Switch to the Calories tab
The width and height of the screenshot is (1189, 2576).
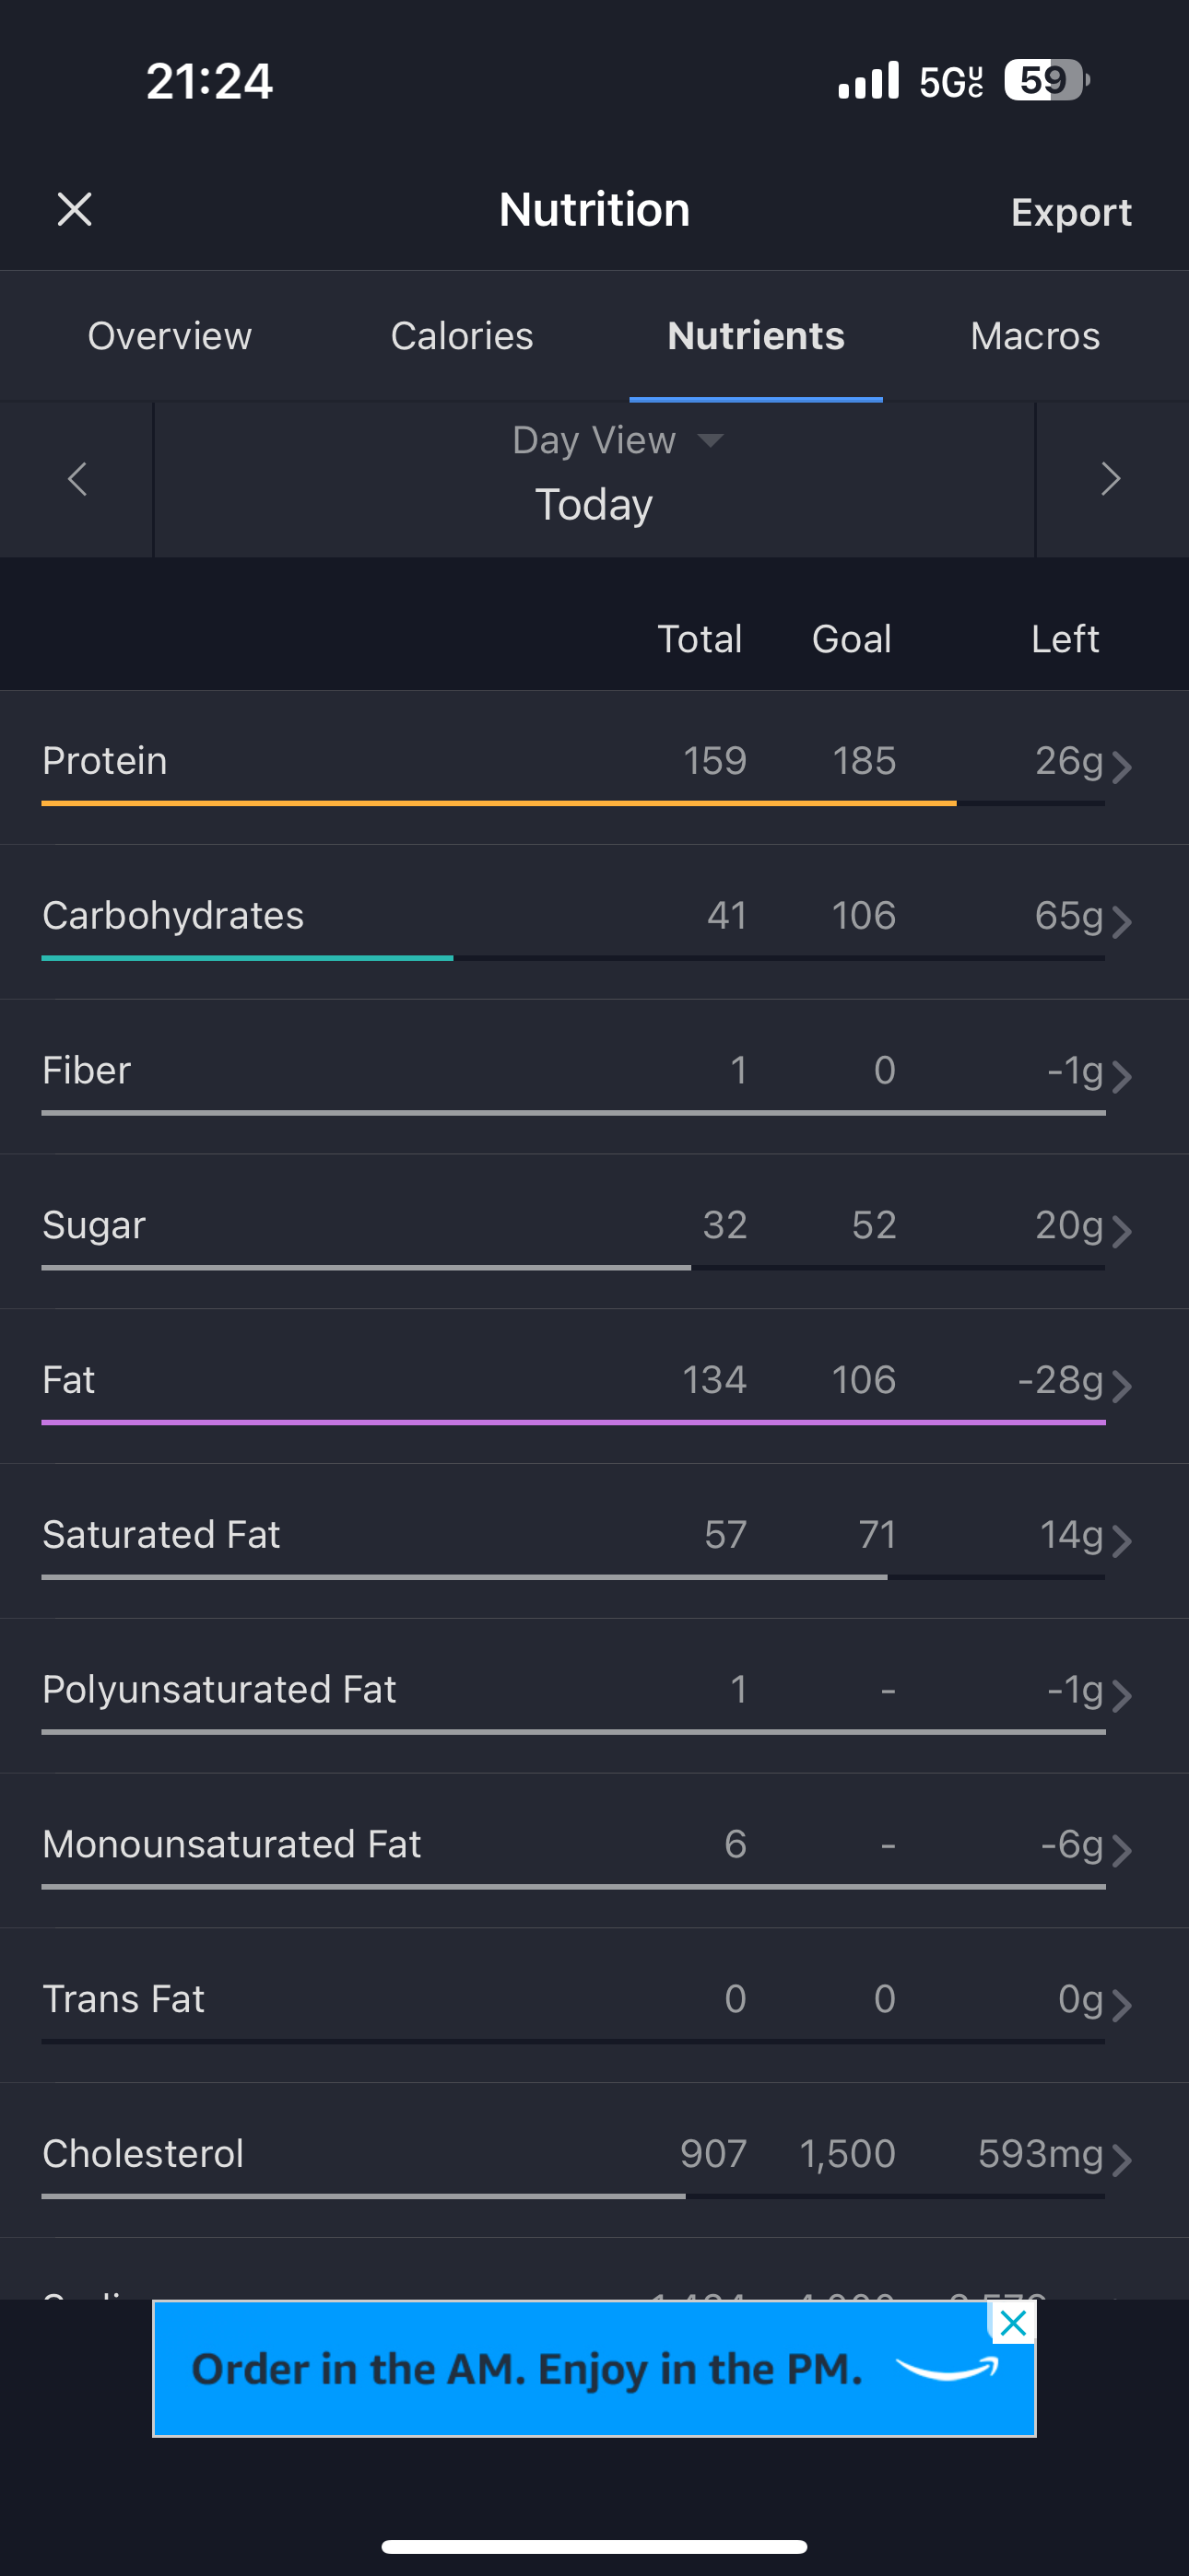462,336
